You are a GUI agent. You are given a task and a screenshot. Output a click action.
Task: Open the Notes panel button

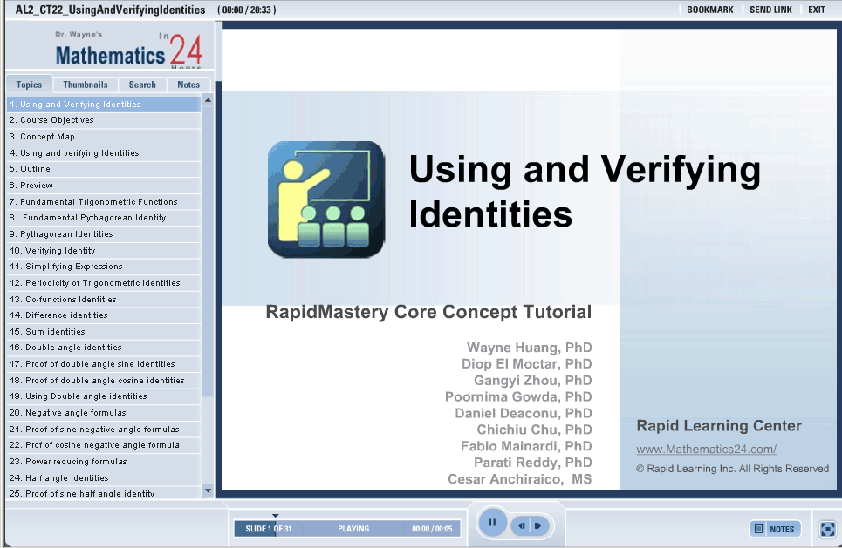coord(775,529)
